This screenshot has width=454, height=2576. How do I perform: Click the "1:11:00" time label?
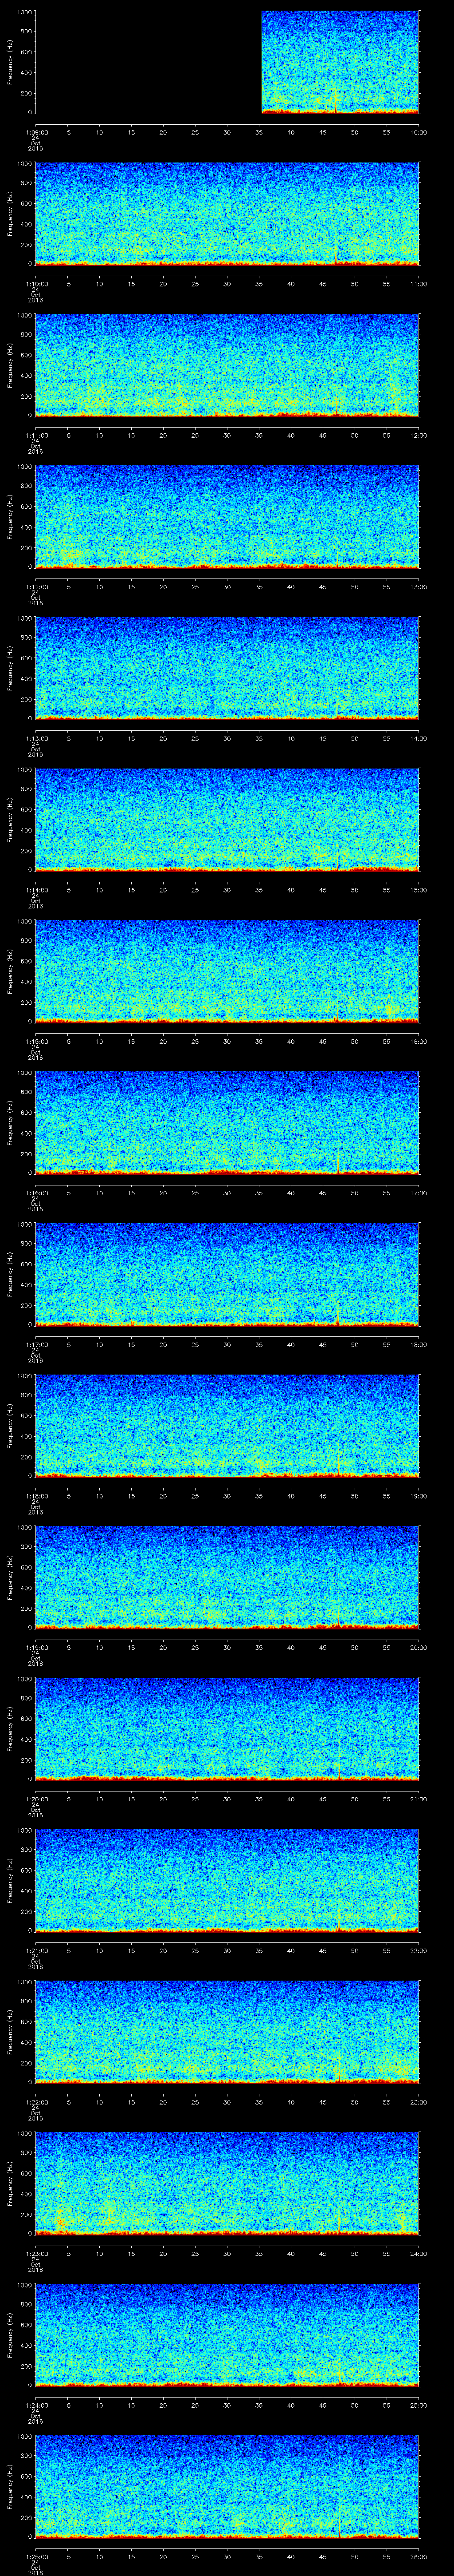pyautogui.click(x=36, y=435)
